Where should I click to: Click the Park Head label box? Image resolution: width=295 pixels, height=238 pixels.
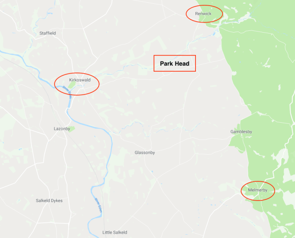(x=175, y=63)
